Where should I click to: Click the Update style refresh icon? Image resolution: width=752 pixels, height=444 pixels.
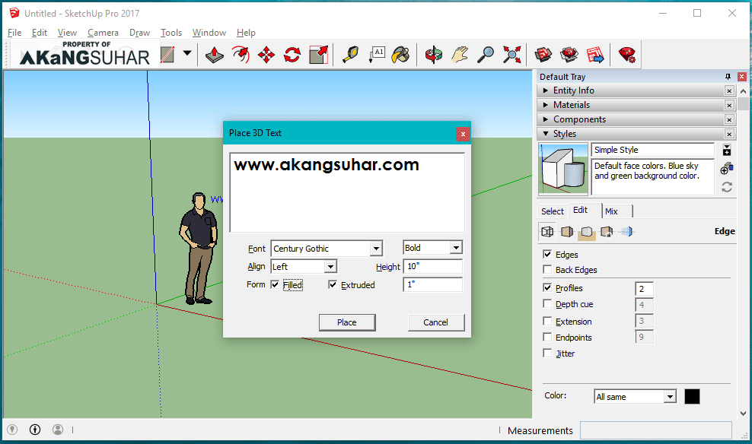(727, 187)
